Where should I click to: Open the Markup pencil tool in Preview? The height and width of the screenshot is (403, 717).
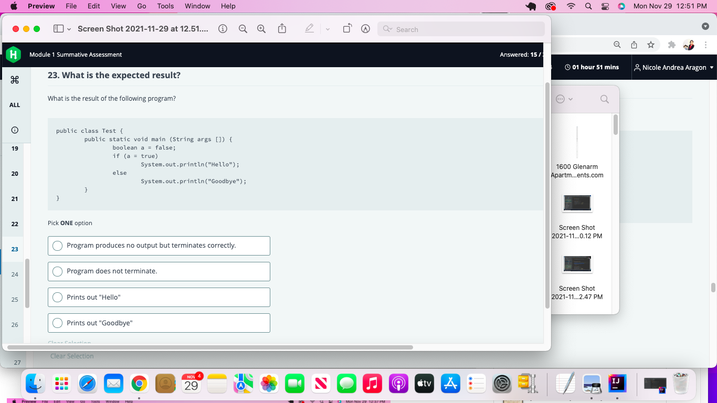pos(309,28)
